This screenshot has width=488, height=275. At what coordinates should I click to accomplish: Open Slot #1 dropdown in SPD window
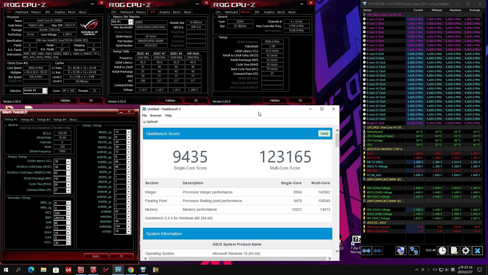(130, 22)
